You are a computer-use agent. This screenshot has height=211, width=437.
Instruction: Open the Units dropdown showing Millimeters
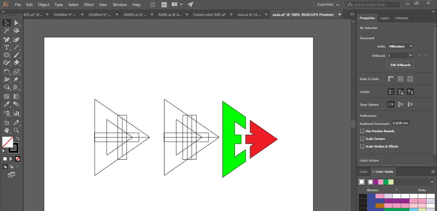(400, 46)
